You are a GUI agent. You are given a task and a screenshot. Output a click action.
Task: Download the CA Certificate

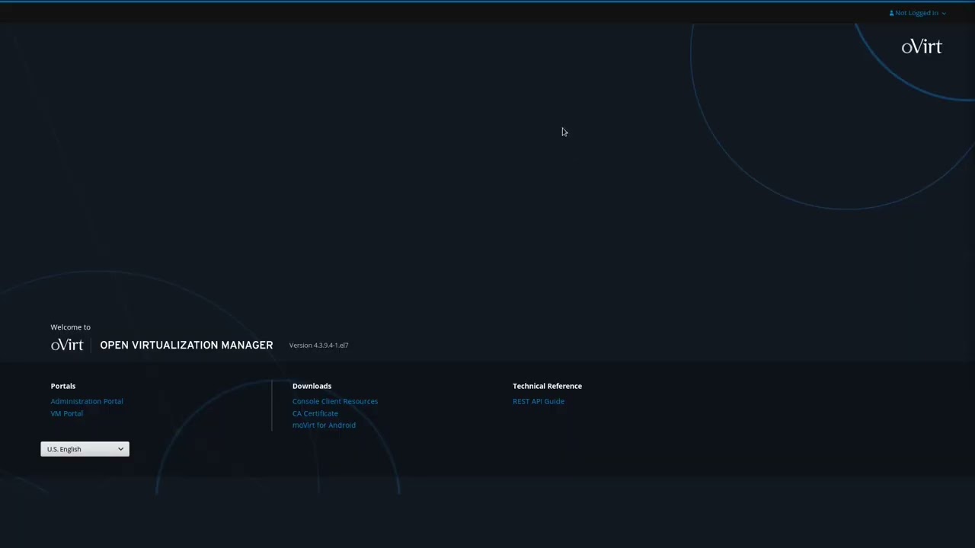315,413
